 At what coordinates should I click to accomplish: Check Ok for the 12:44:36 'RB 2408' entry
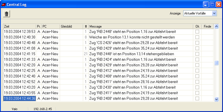pos(197,98)
